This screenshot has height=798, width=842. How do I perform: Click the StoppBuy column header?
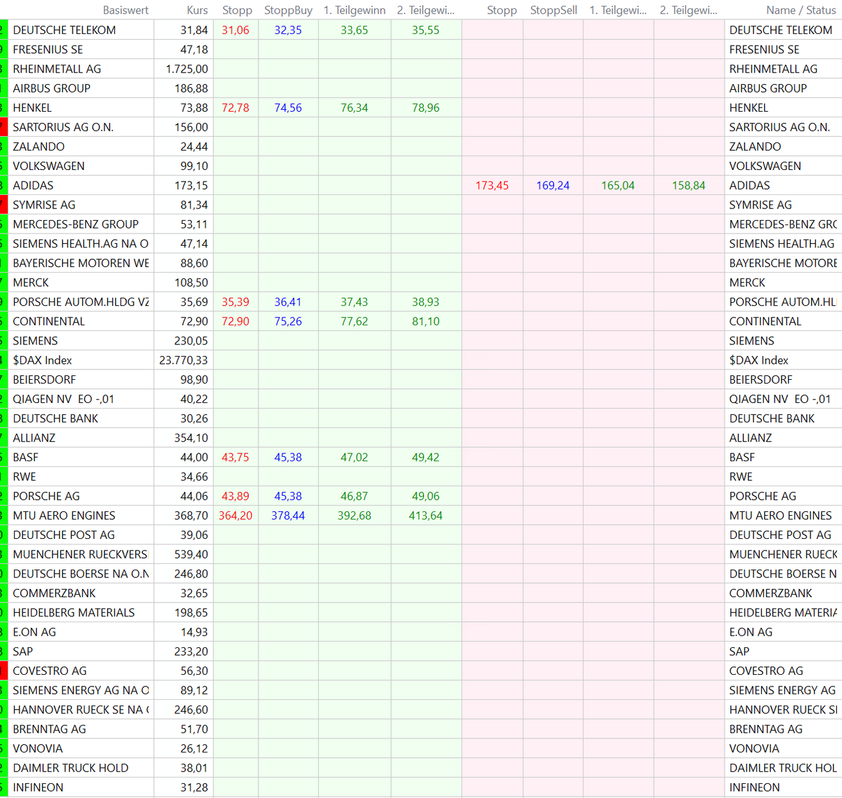(288, 10)
